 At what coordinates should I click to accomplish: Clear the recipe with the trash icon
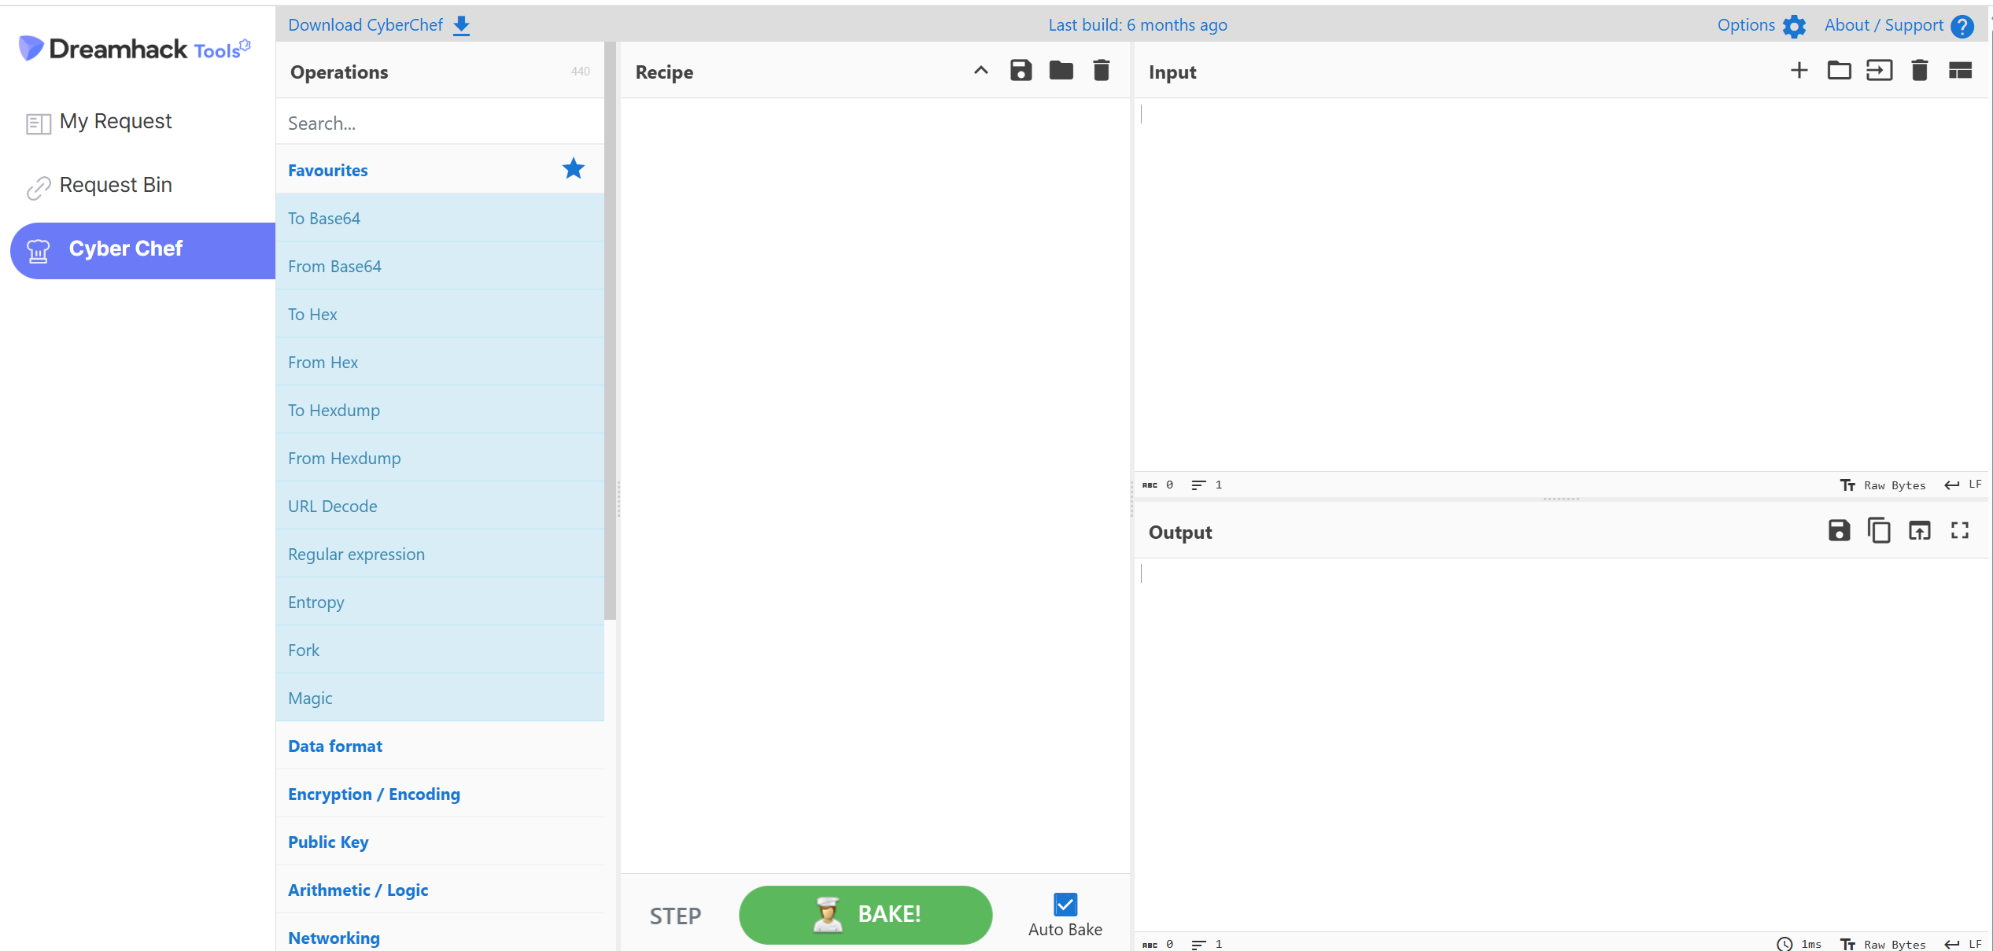point(1101,71)
